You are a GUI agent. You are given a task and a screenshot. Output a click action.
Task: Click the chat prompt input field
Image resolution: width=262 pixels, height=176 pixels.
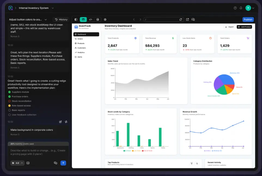(38, 152)
